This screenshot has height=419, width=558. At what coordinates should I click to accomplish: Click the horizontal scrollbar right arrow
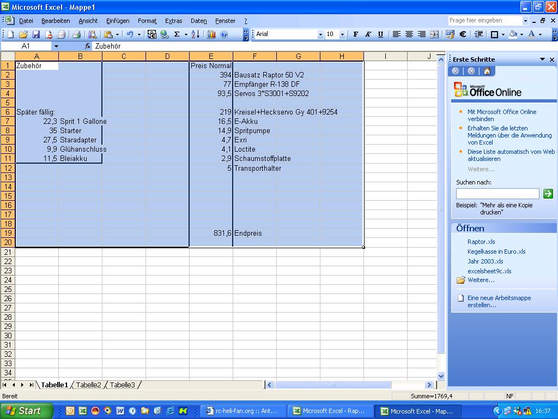tap(429, 385)
